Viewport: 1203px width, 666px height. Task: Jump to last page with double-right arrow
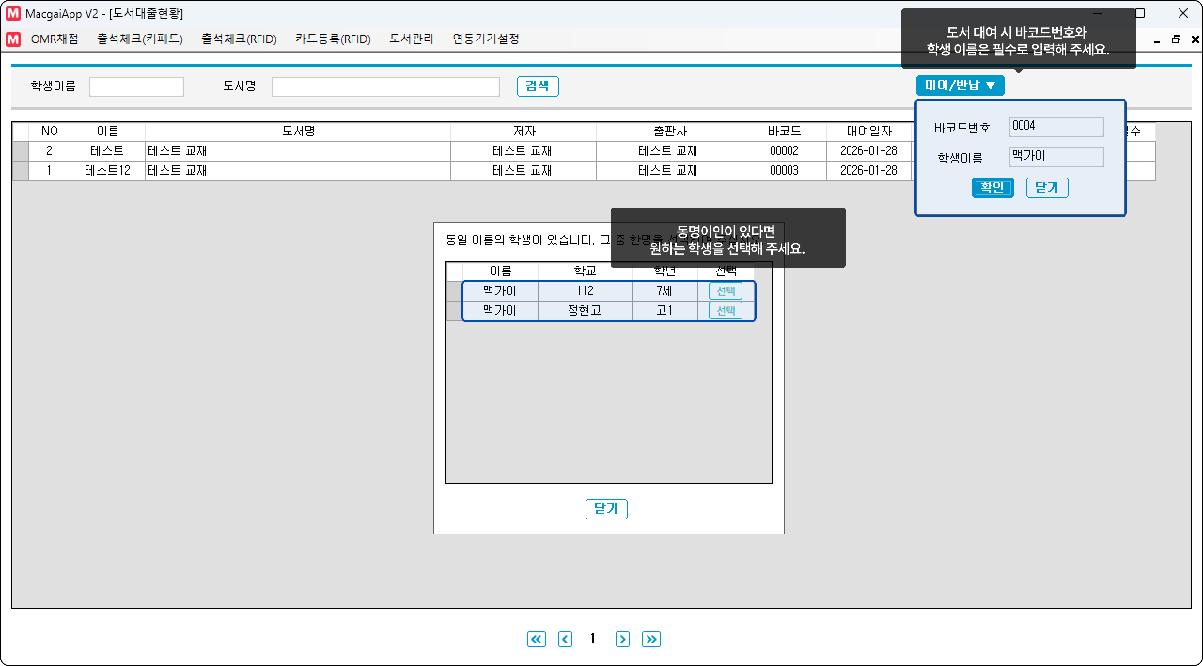651,639
